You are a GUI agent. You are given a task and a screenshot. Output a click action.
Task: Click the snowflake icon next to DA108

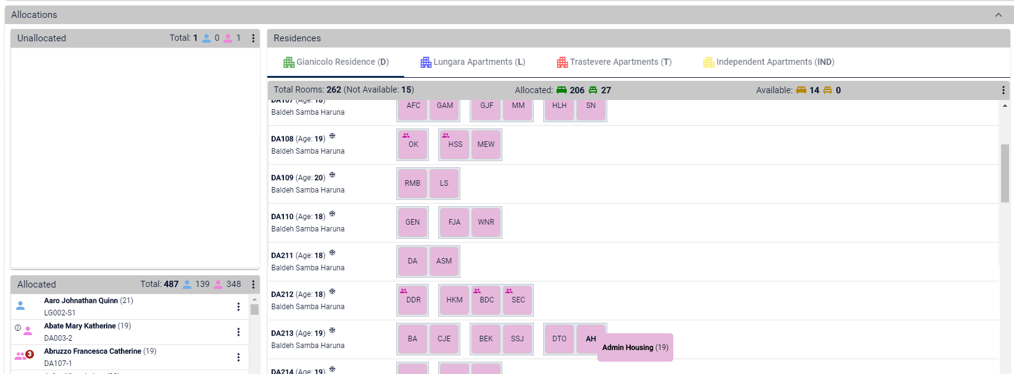pos(332,136)
